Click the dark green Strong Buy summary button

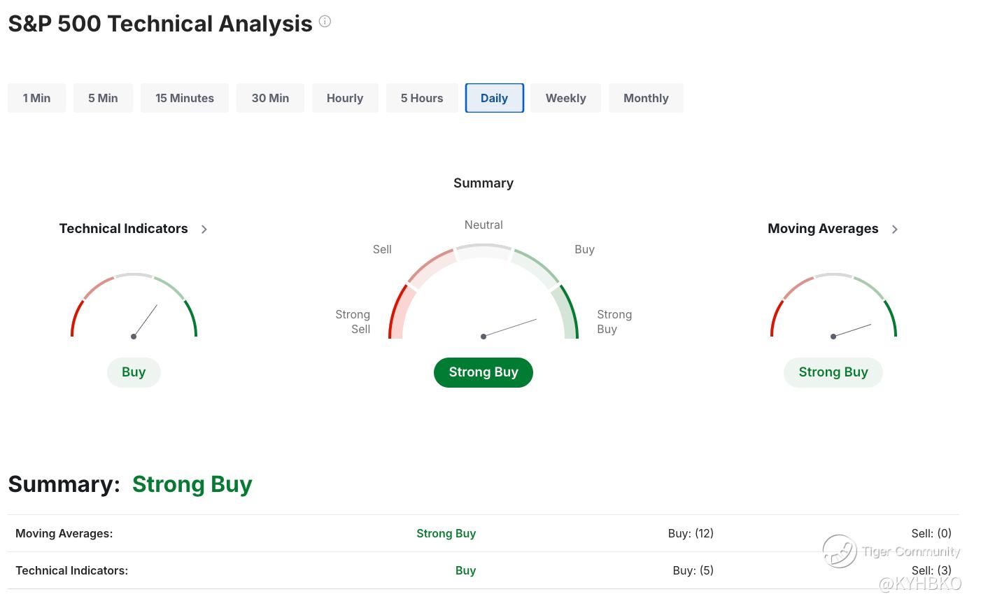(x=484, y=372)
